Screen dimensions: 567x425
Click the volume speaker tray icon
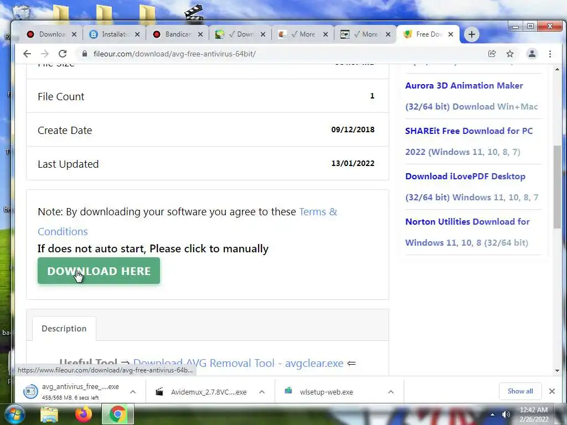[506, 414]
